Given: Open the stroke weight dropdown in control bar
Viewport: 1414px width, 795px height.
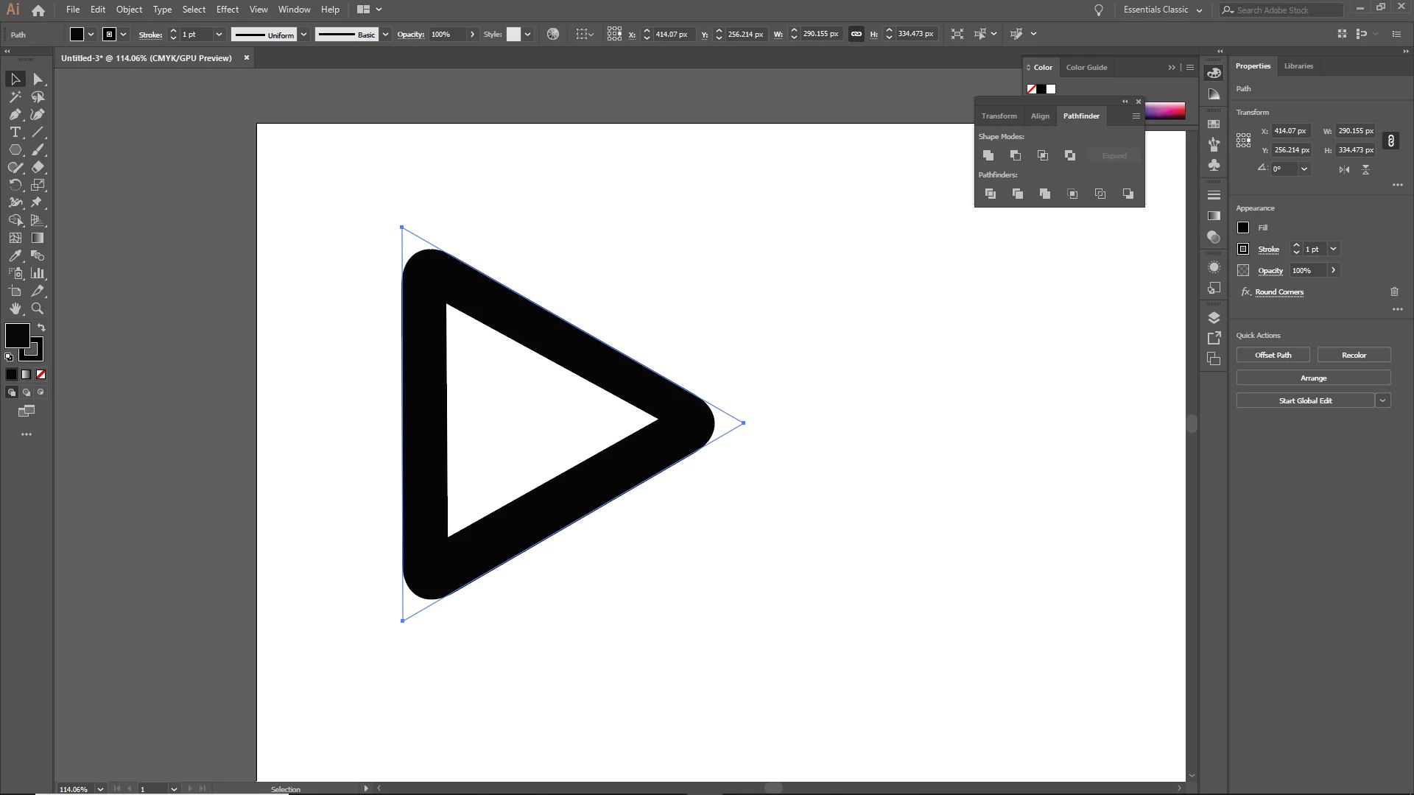Looking at the screenshot, I should click(219, 35).
